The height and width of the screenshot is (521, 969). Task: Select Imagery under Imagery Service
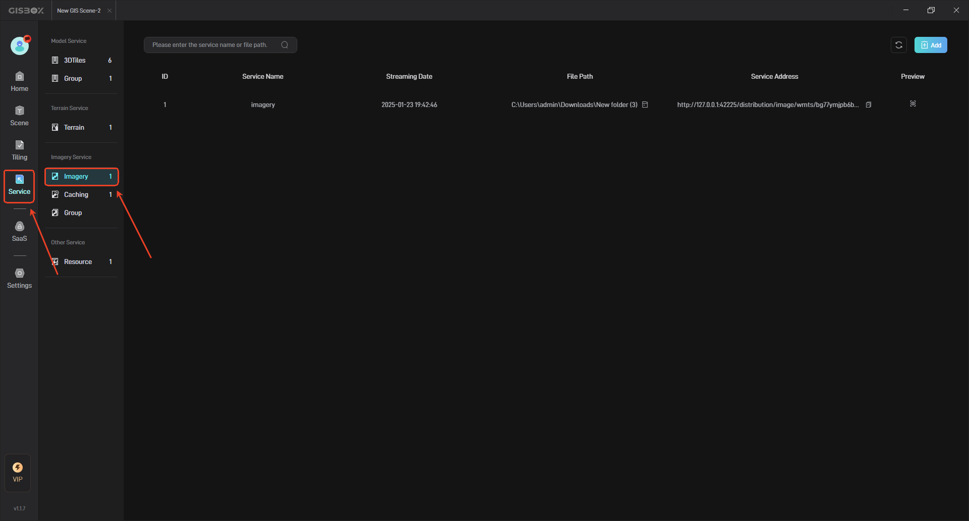point(81,176)
